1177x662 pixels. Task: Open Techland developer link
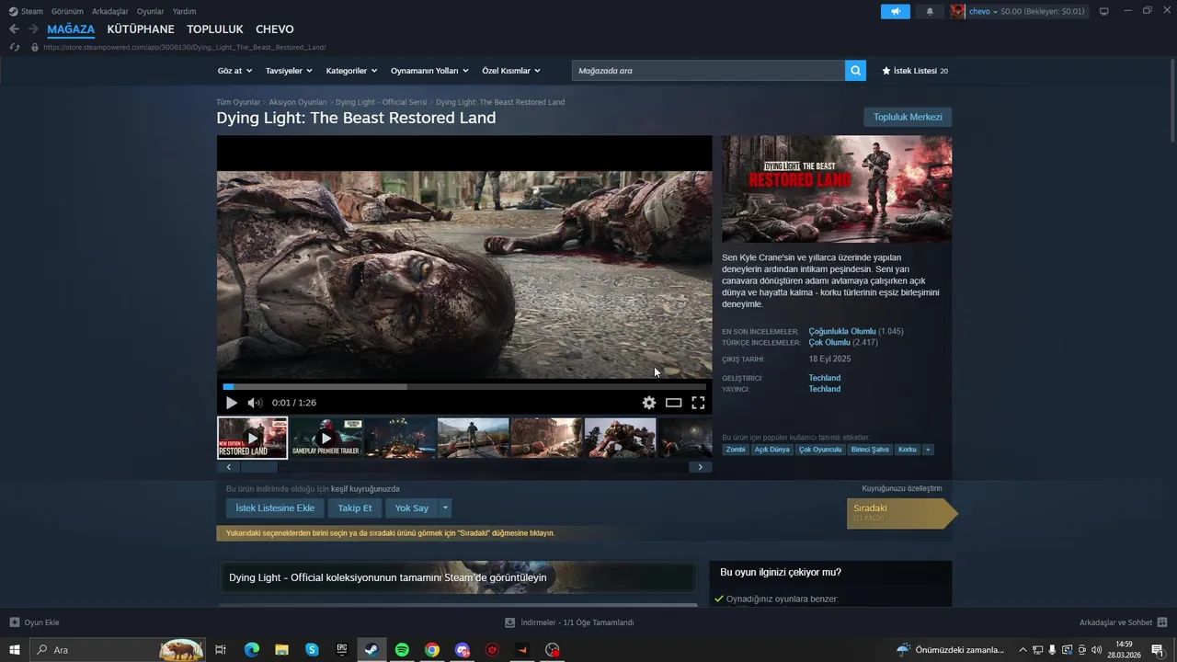(x=825, y=378)
